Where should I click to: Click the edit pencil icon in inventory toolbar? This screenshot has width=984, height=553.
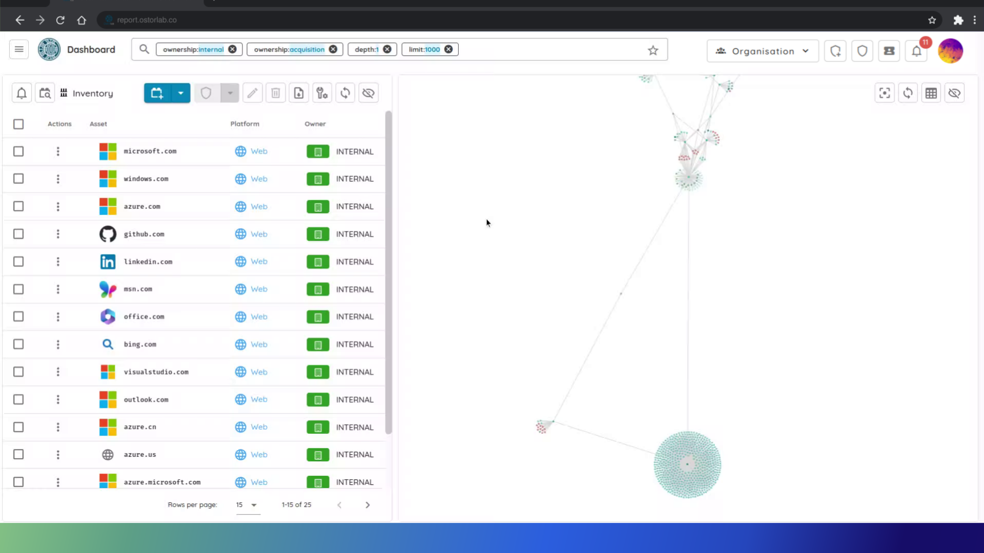(252, 93)
